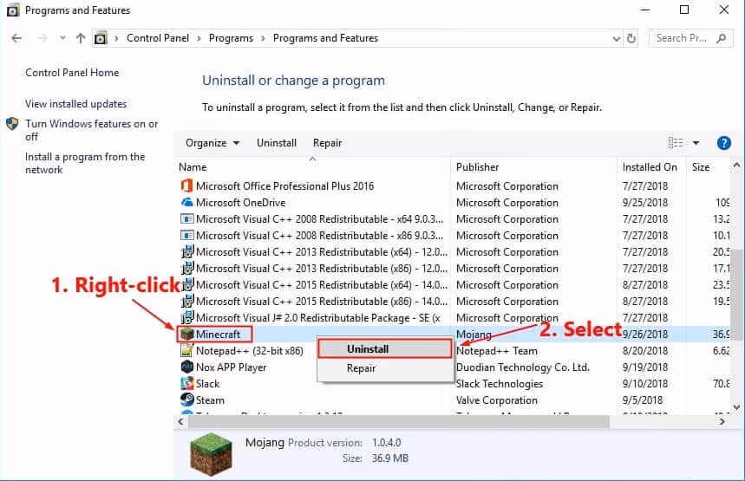Go up one level with Up arrow
The image size is (745, 481).
pos(81,38)
